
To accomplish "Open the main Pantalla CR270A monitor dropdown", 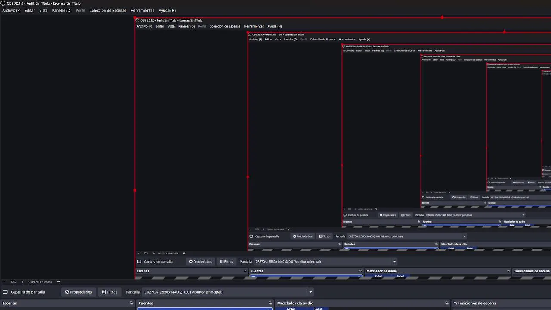I will coord(228,292).
